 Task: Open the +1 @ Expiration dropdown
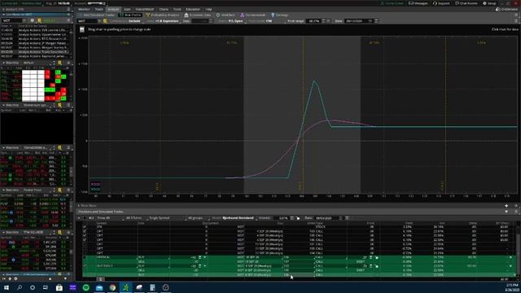(x=167, y=21)
